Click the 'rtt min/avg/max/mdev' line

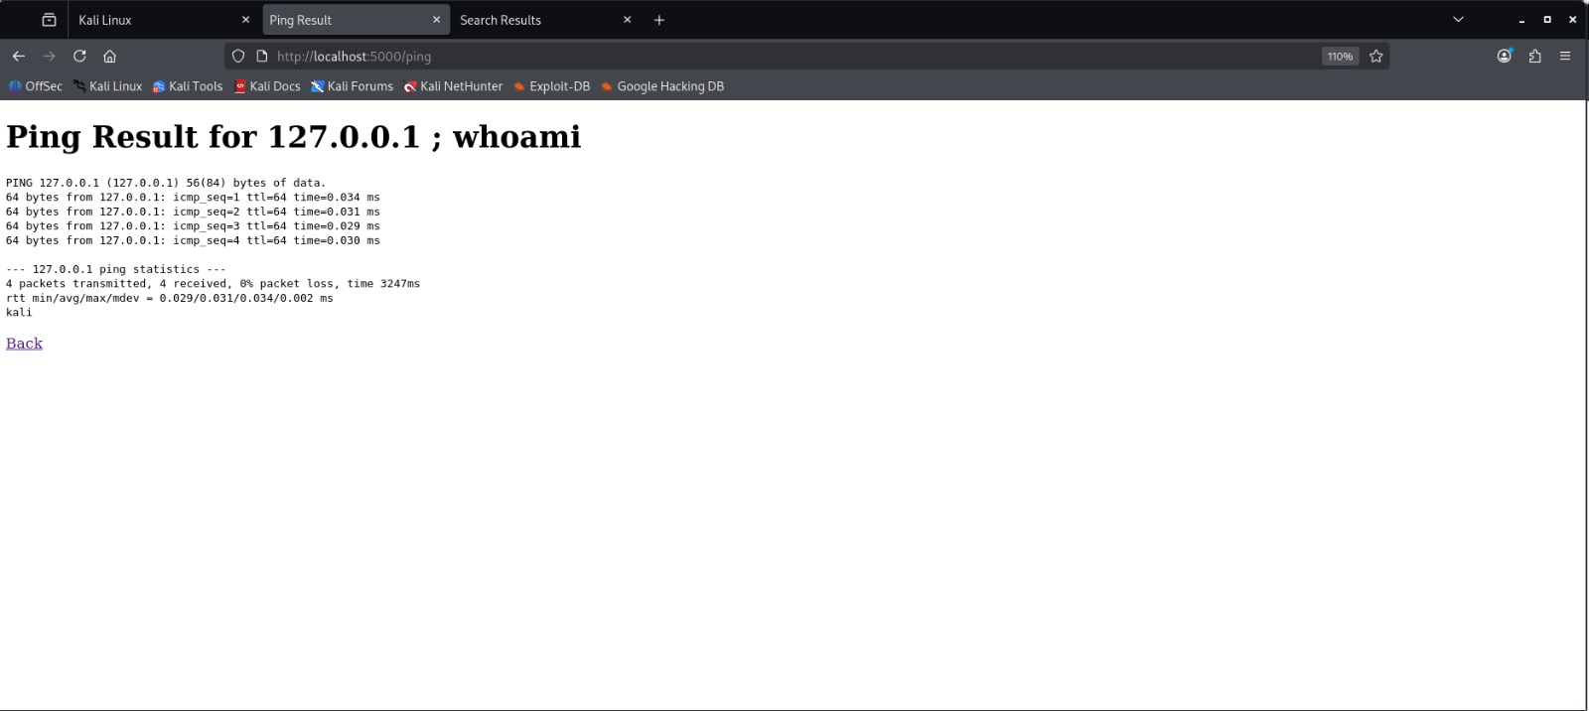click(x=170, y=298)
